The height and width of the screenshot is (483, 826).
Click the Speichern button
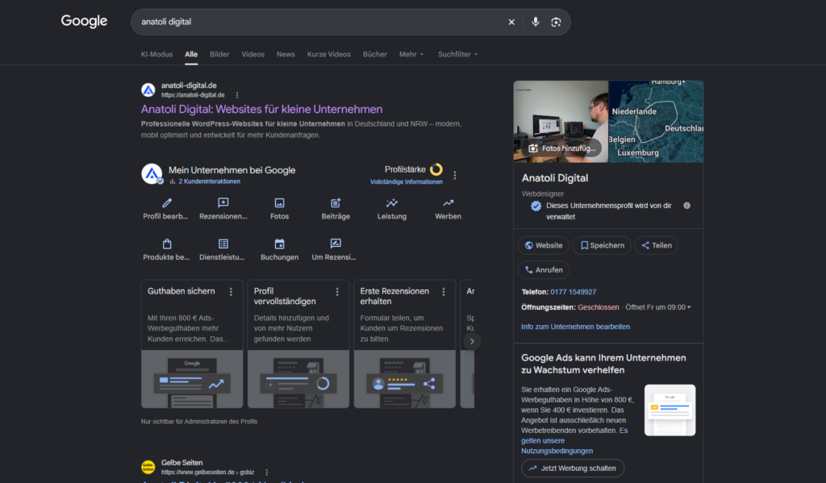tap(602, 245)
